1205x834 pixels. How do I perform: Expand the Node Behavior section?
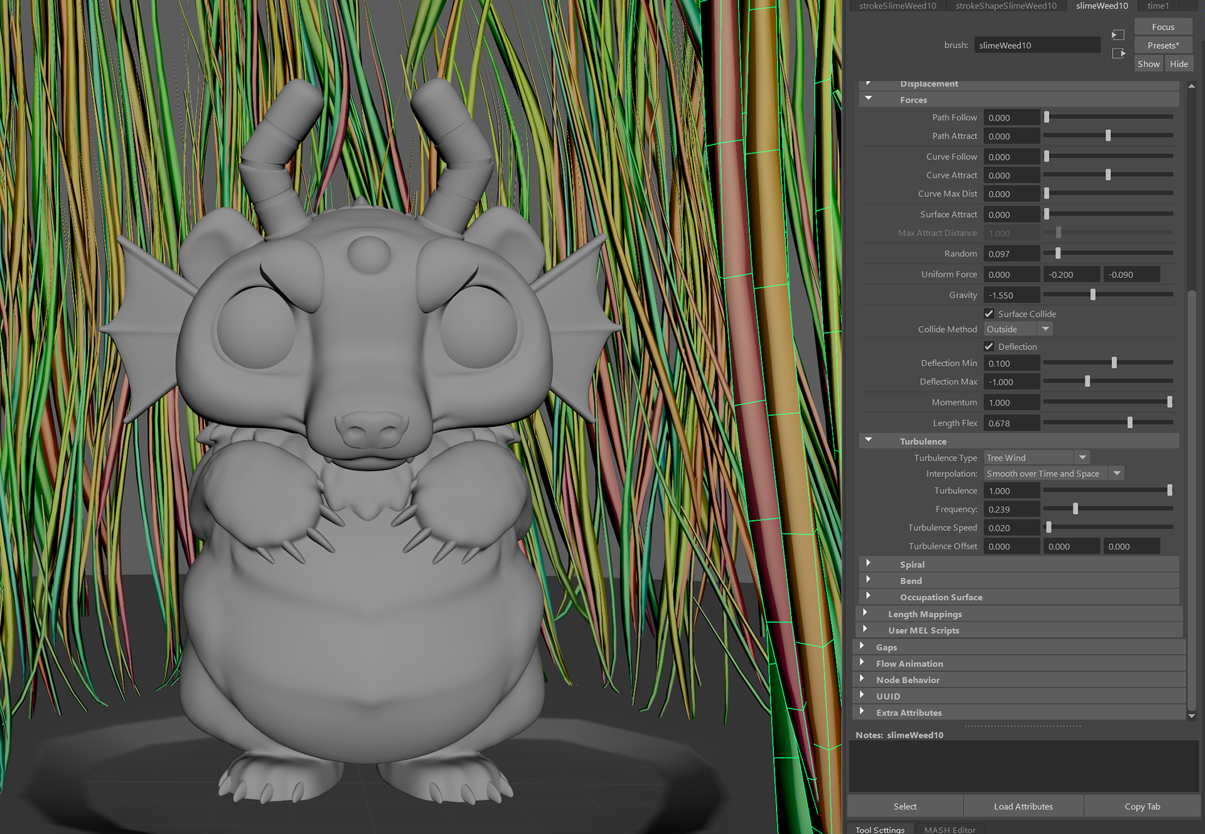[x=862, y=679]
